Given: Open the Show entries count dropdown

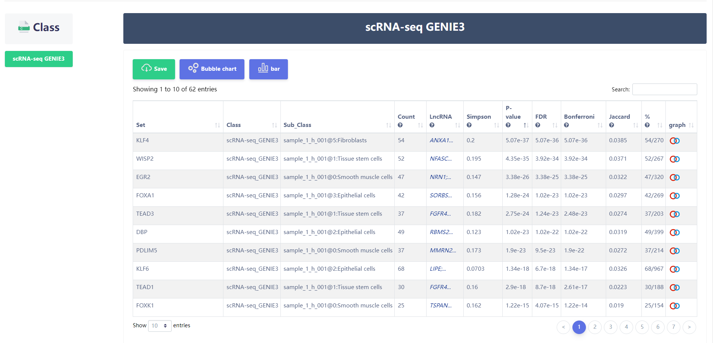Looking at the screenshot, I should coord(160,326).
